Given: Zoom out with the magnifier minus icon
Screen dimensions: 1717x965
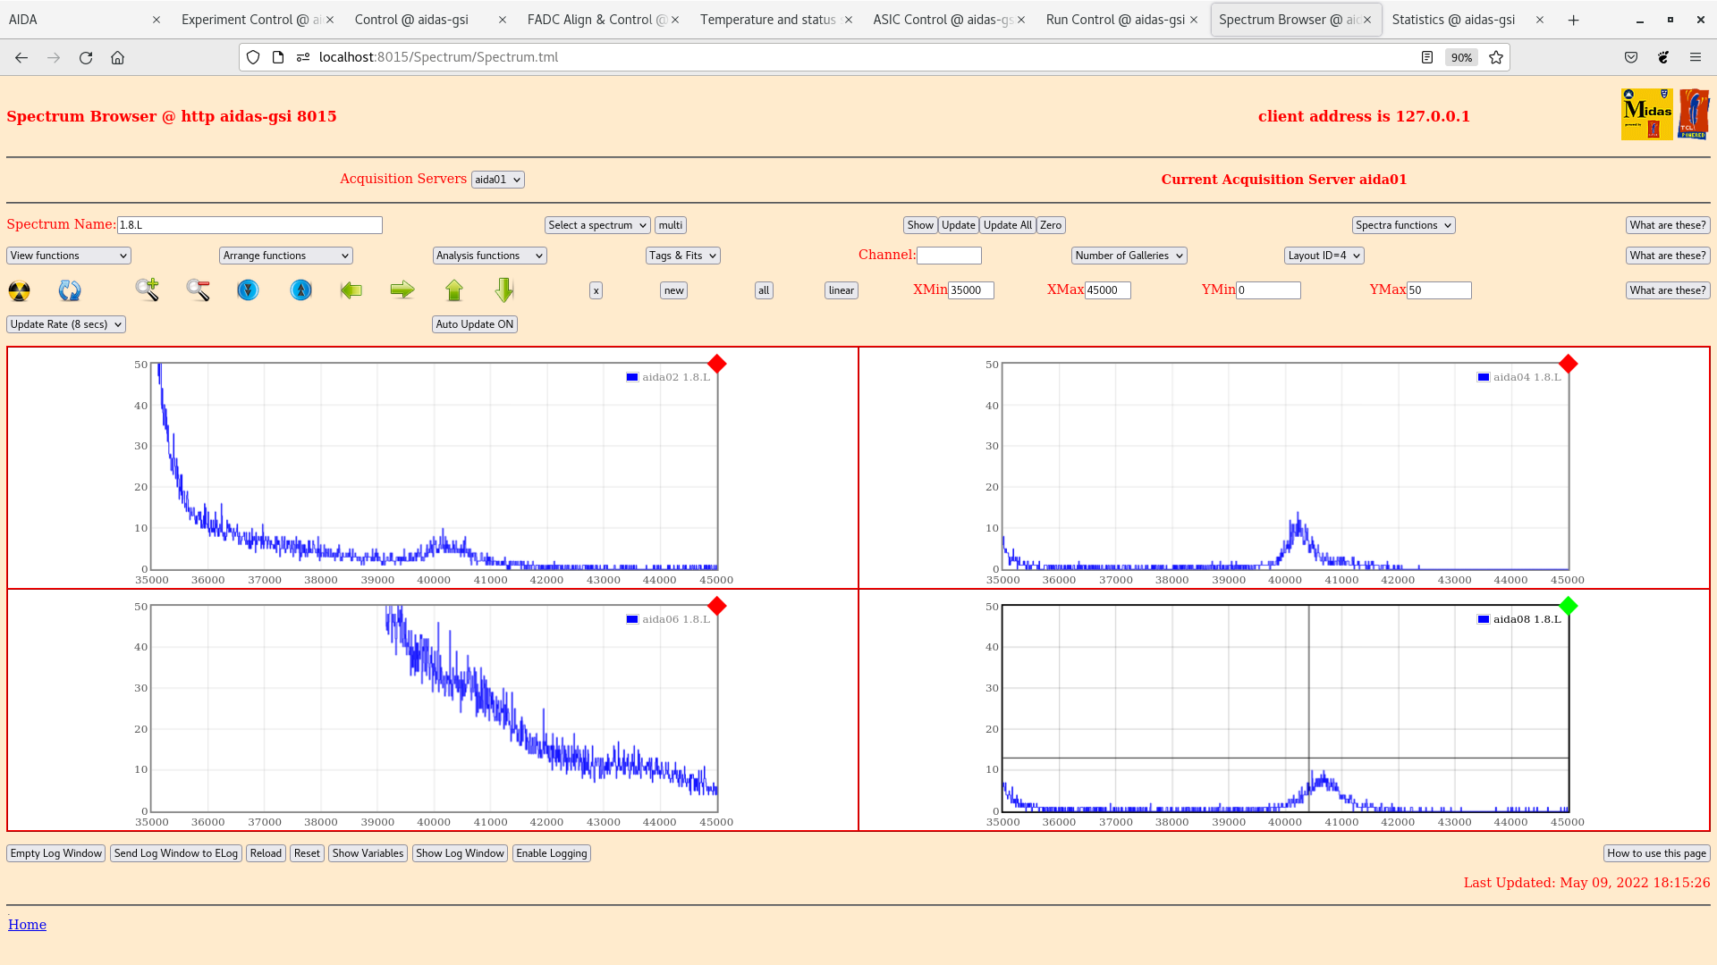Looking at the screenshot, I should pos(198,289).
